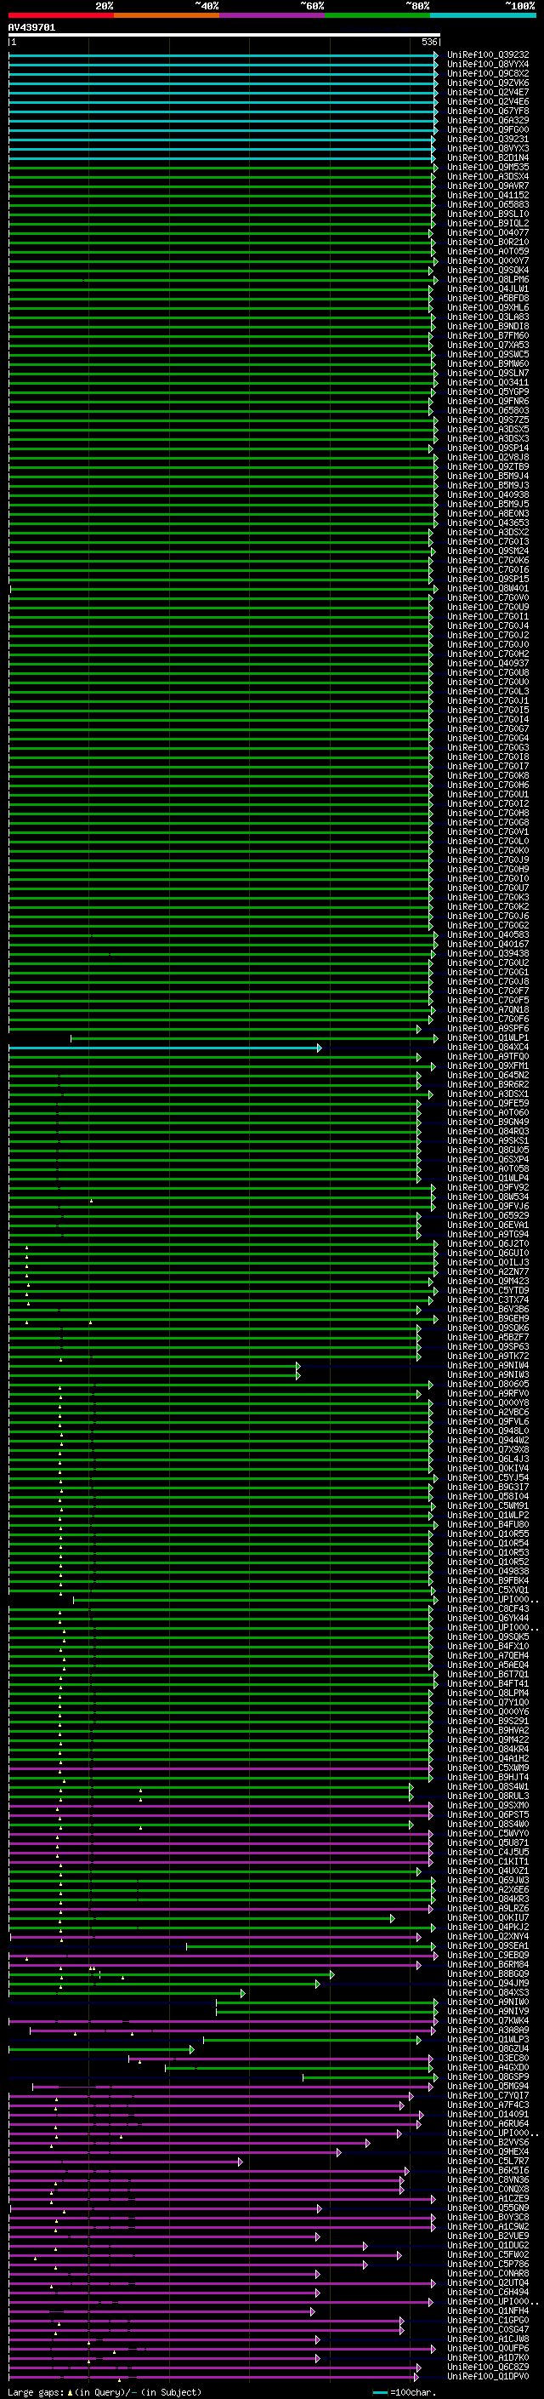This screenshot has width=544, height=2399.
Task: Select hit label UniRef100_Q8LPM6
Action: point(488,279)
